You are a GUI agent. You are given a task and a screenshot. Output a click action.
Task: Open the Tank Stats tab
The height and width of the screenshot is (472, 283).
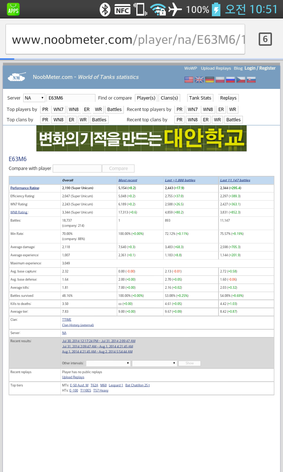(x=200, y=98)
